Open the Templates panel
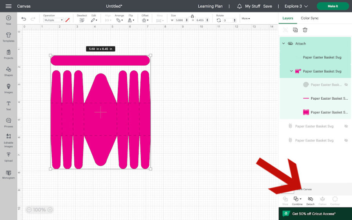Screen dimensions: 352x220 [8, 37]
